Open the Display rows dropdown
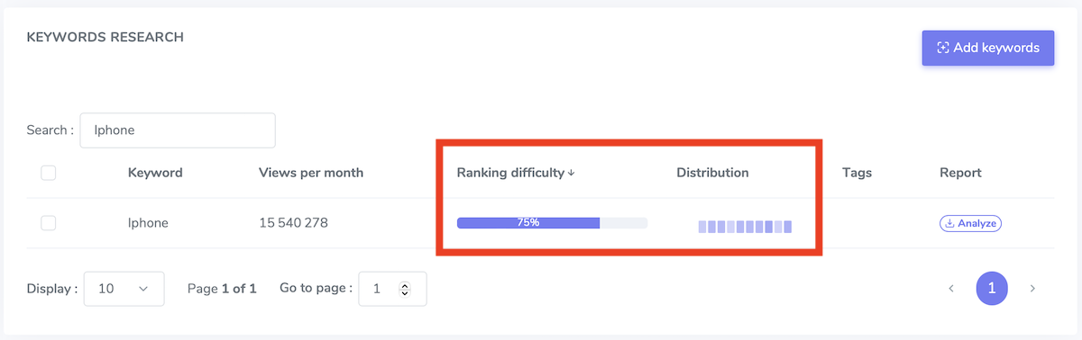The height and width of the screenshot is (340, 1082). pyautogui.click(x=124, y=289)
